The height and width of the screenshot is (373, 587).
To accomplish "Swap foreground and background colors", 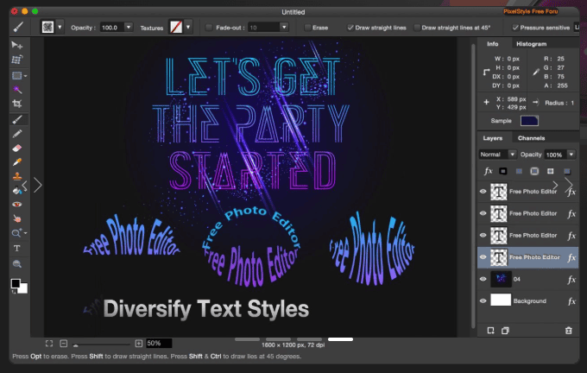I will [x=14, y=292].
